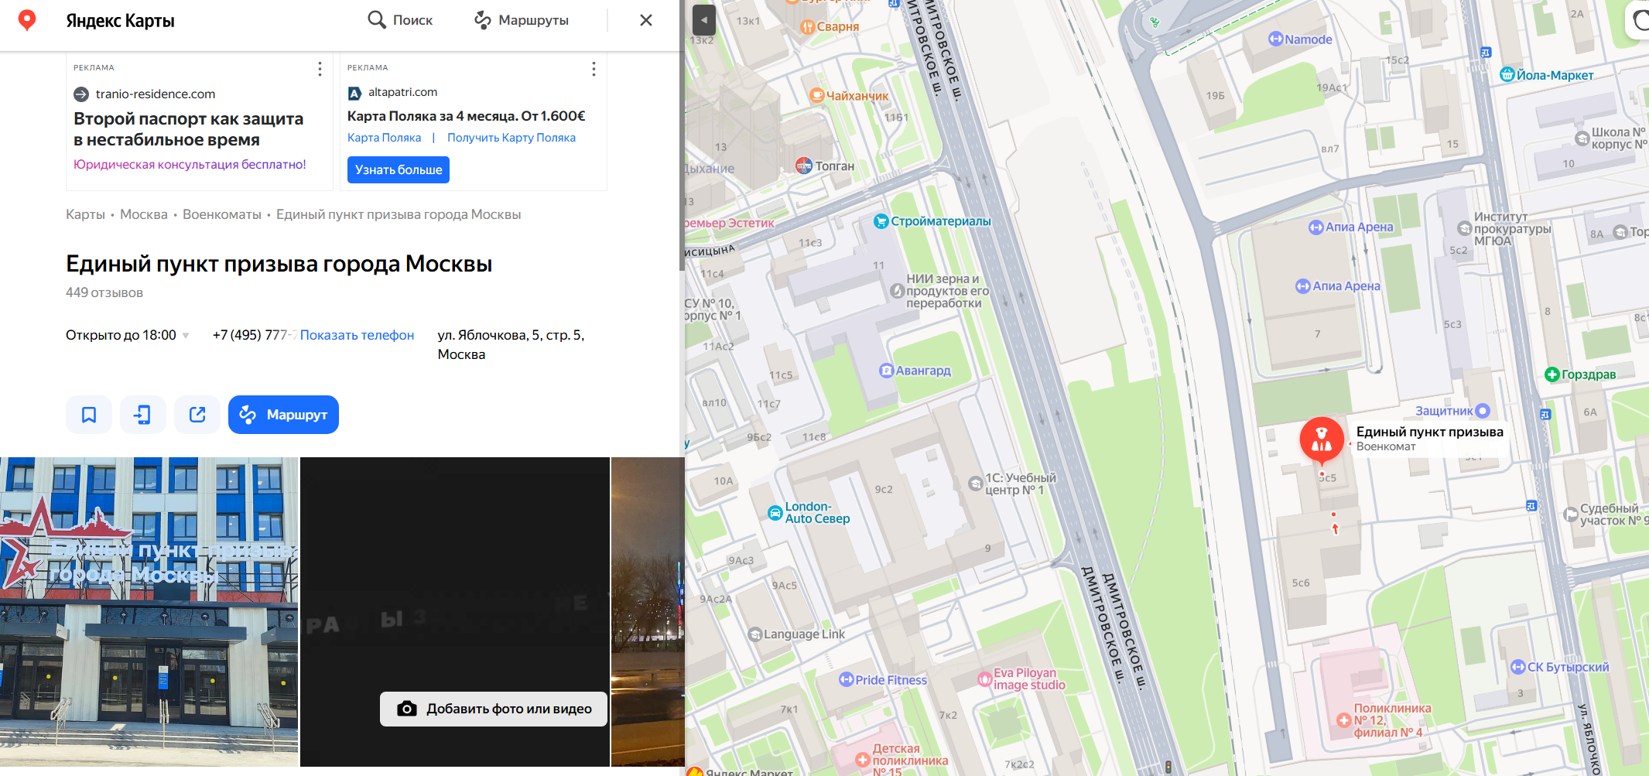The width and height of the screenshot is (1649, 776).
Task: Collapse the side panel with arrow button
Action: (x=703, y=20)
